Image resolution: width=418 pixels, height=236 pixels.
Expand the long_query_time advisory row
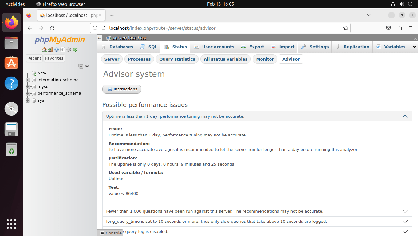coord(405,221)
